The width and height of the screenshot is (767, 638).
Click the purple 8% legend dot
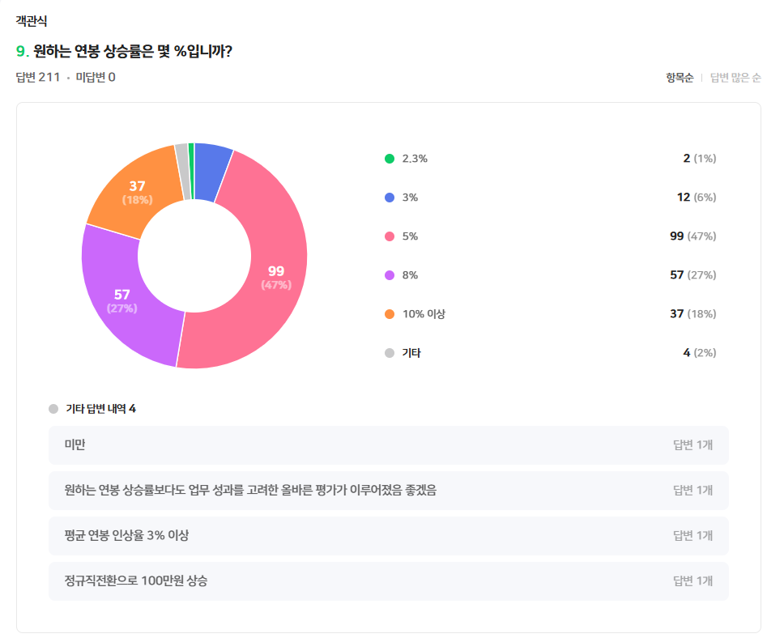(x=390, y=275)
